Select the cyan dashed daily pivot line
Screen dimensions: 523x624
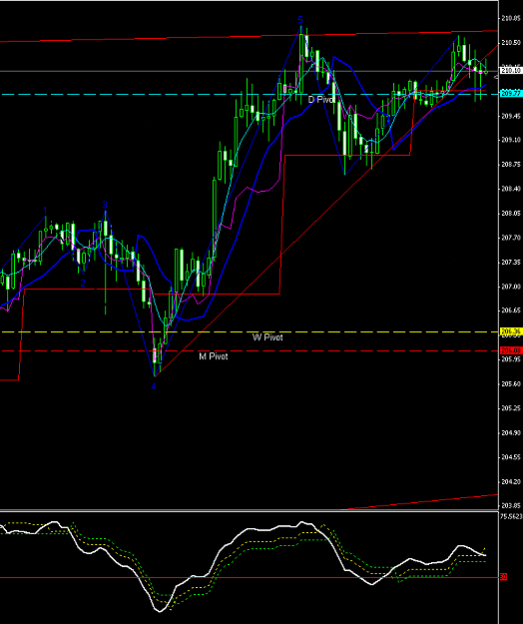tap(249, 94)
